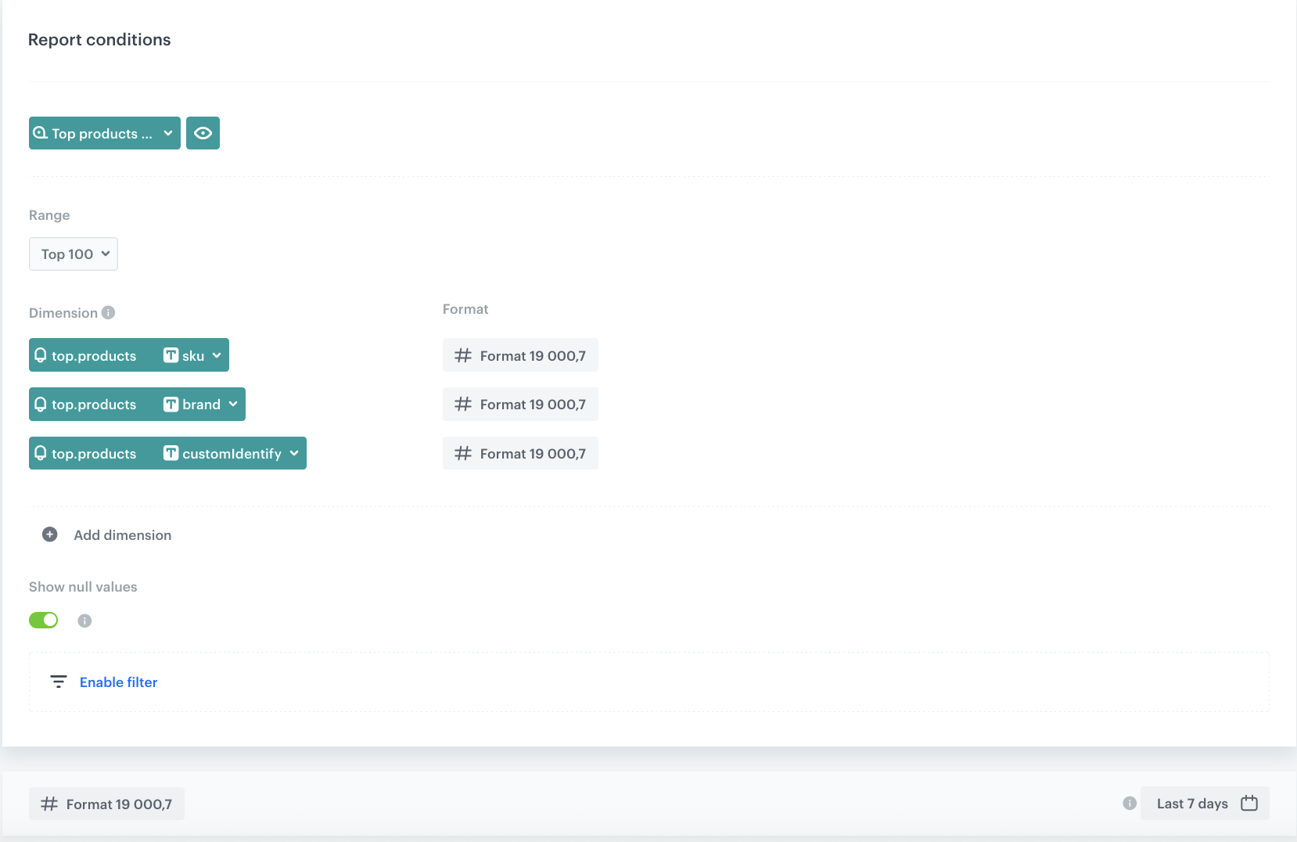Open the sku attribute dropdown
Image resolution: width=1297 pixels, height=842 pixels.
(192, 355)
